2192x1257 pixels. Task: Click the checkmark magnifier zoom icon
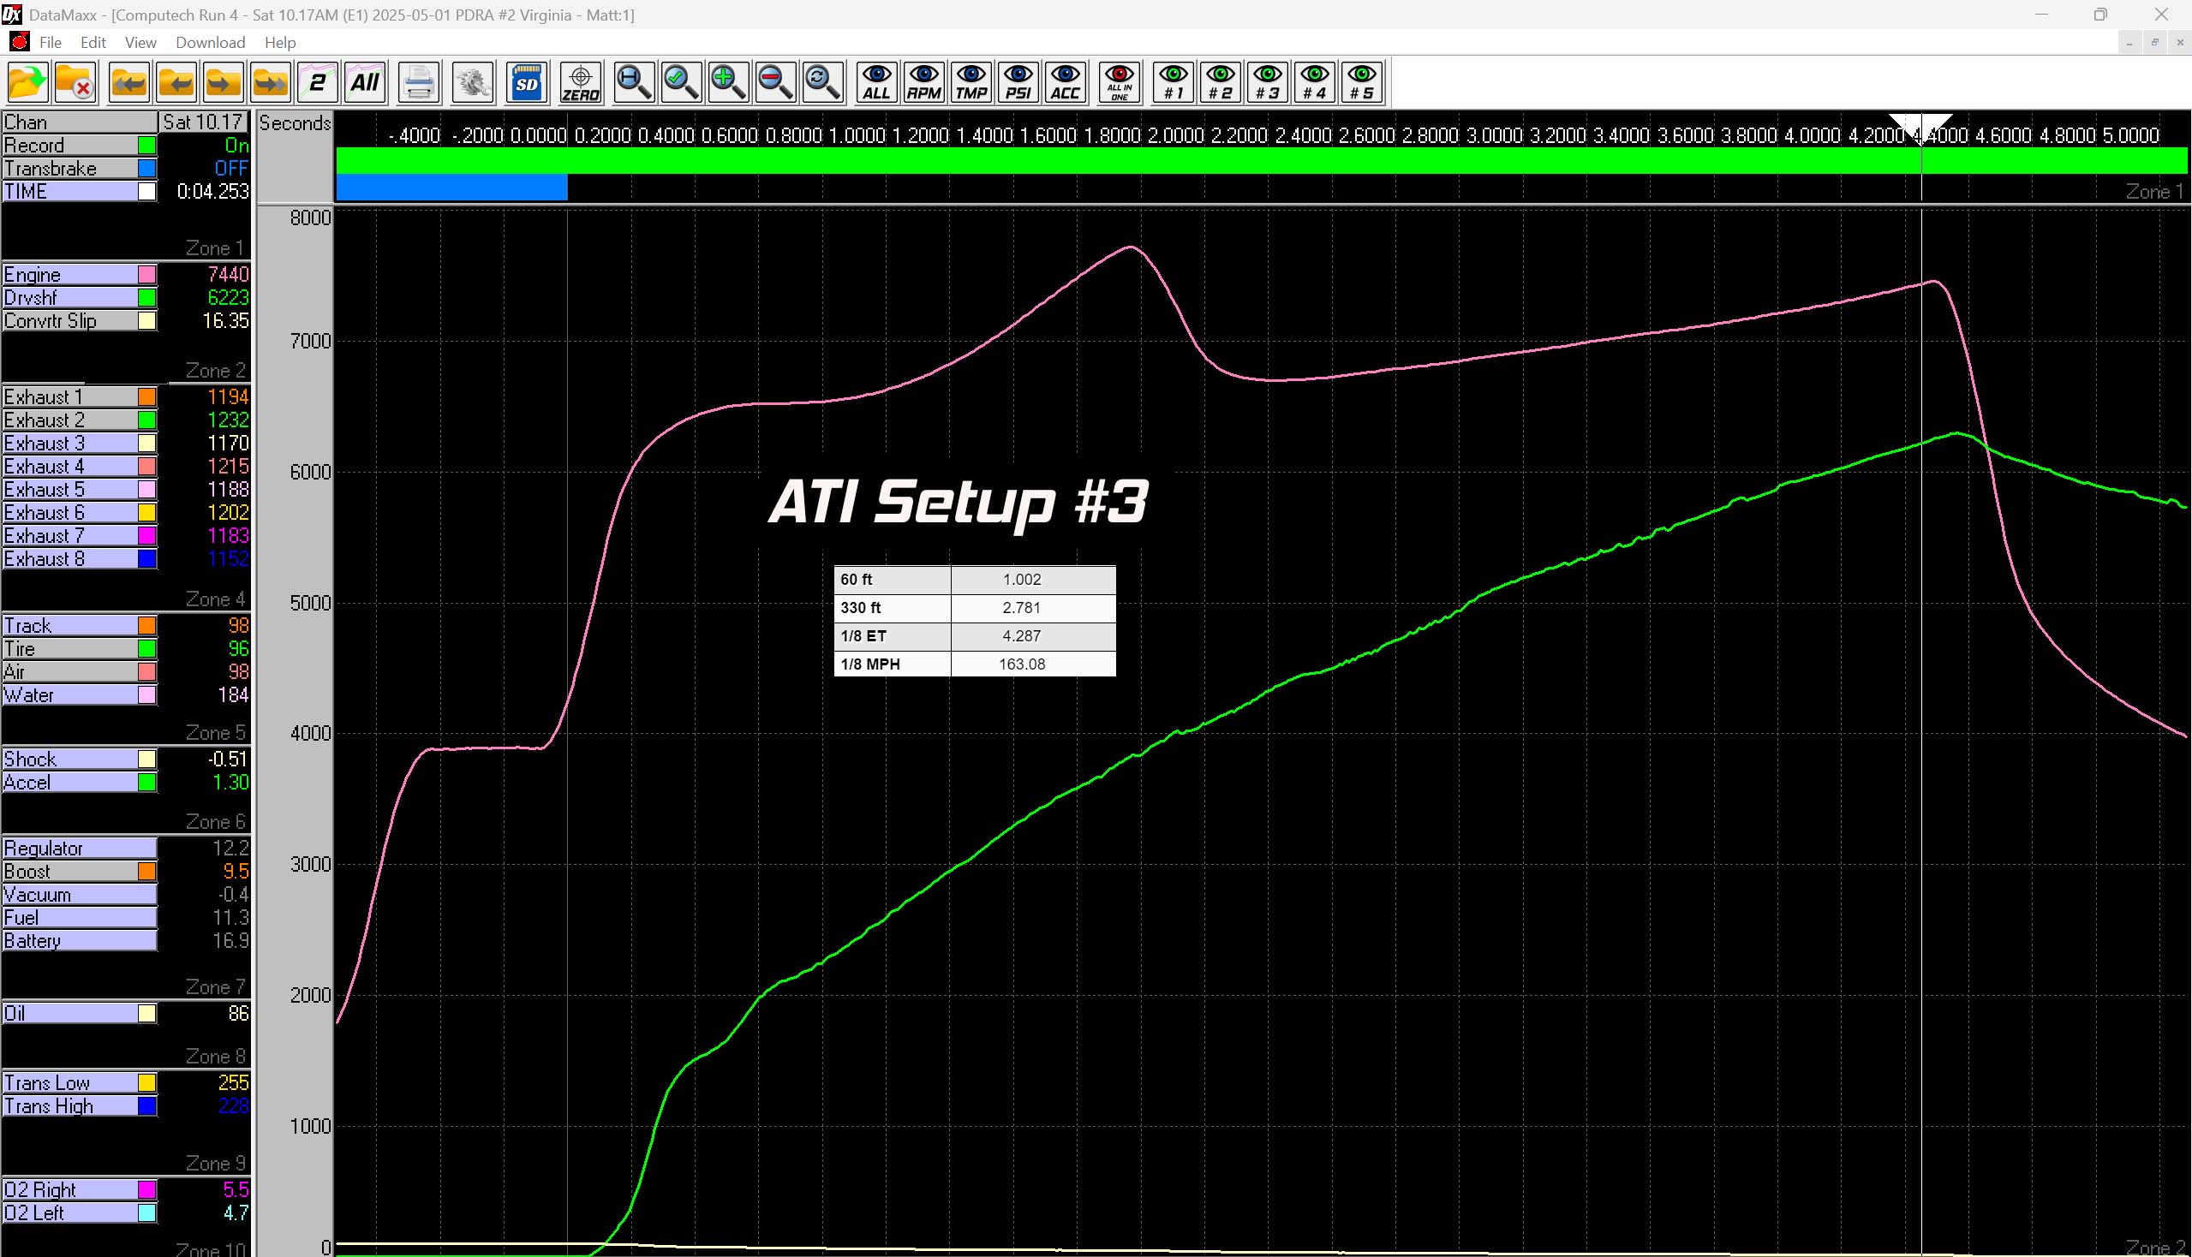(682, 83)
